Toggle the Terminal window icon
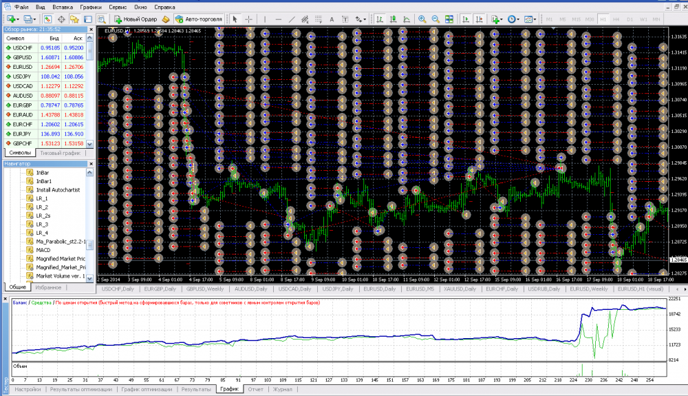 [88, 19]
